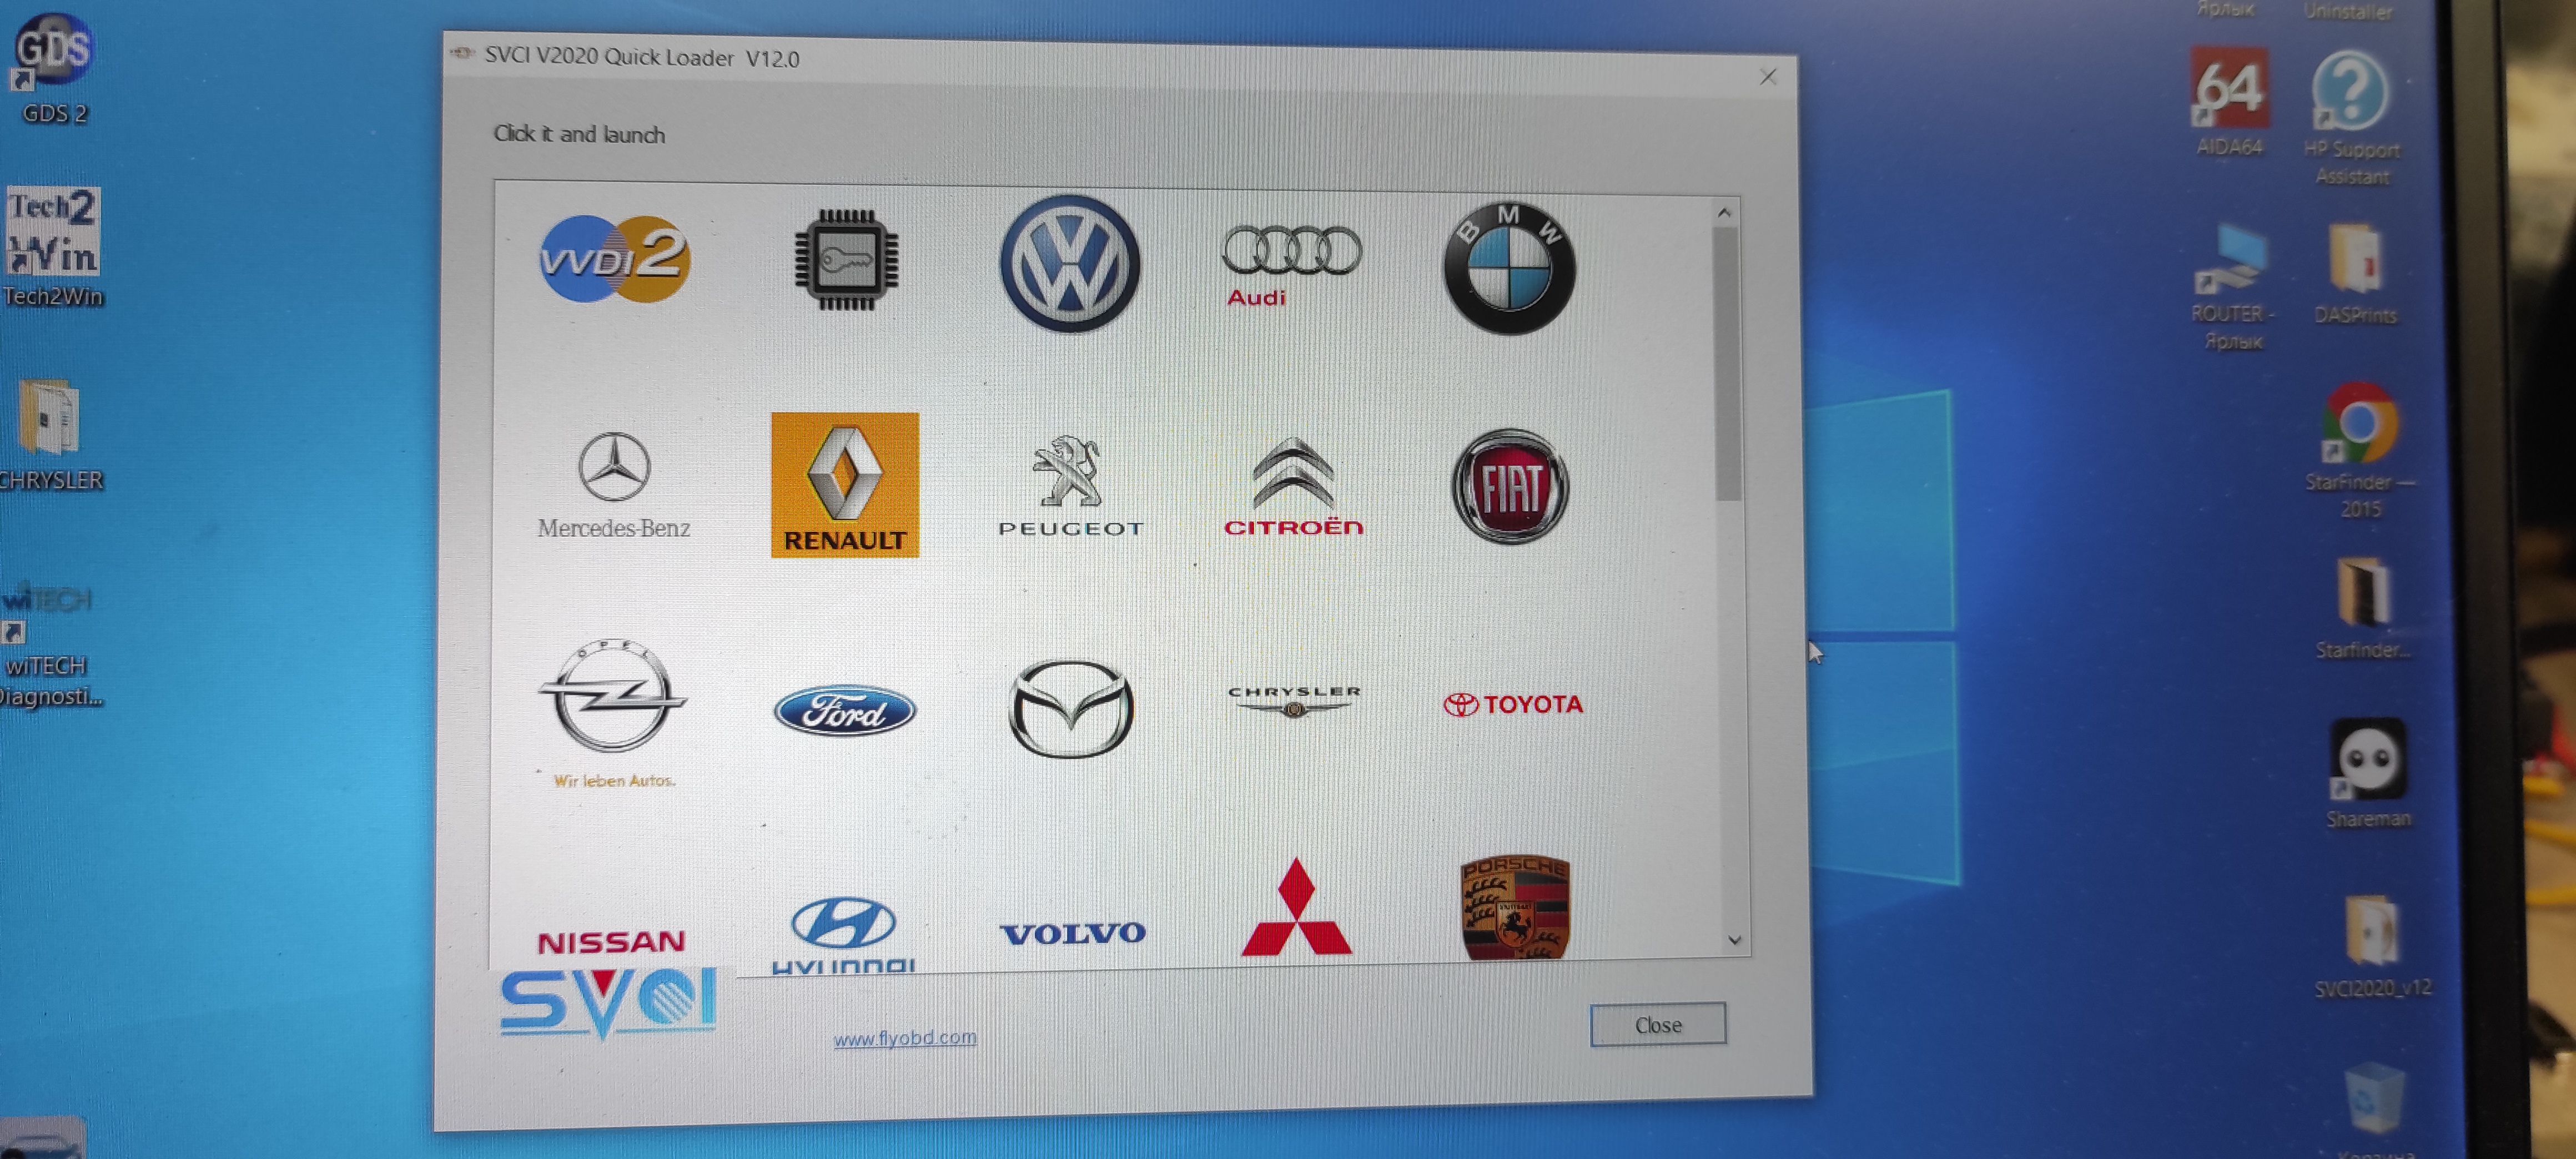Select the Mazda emblem icon
This screenshot has height=1159, width=2576.
tap(1070, 708)
